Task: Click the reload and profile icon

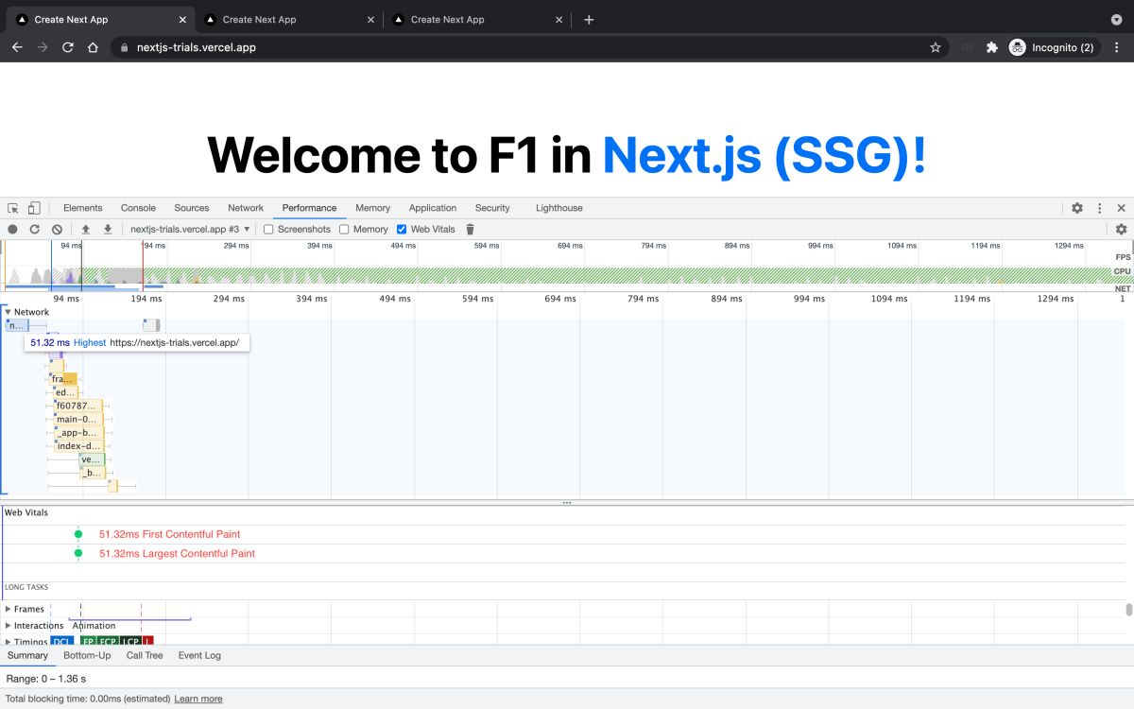Action: pyautogui.click(x=35, y=230)
